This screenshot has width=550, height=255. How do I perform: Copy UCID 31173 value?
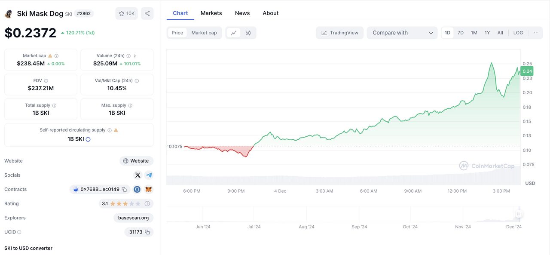click(147, 232)
